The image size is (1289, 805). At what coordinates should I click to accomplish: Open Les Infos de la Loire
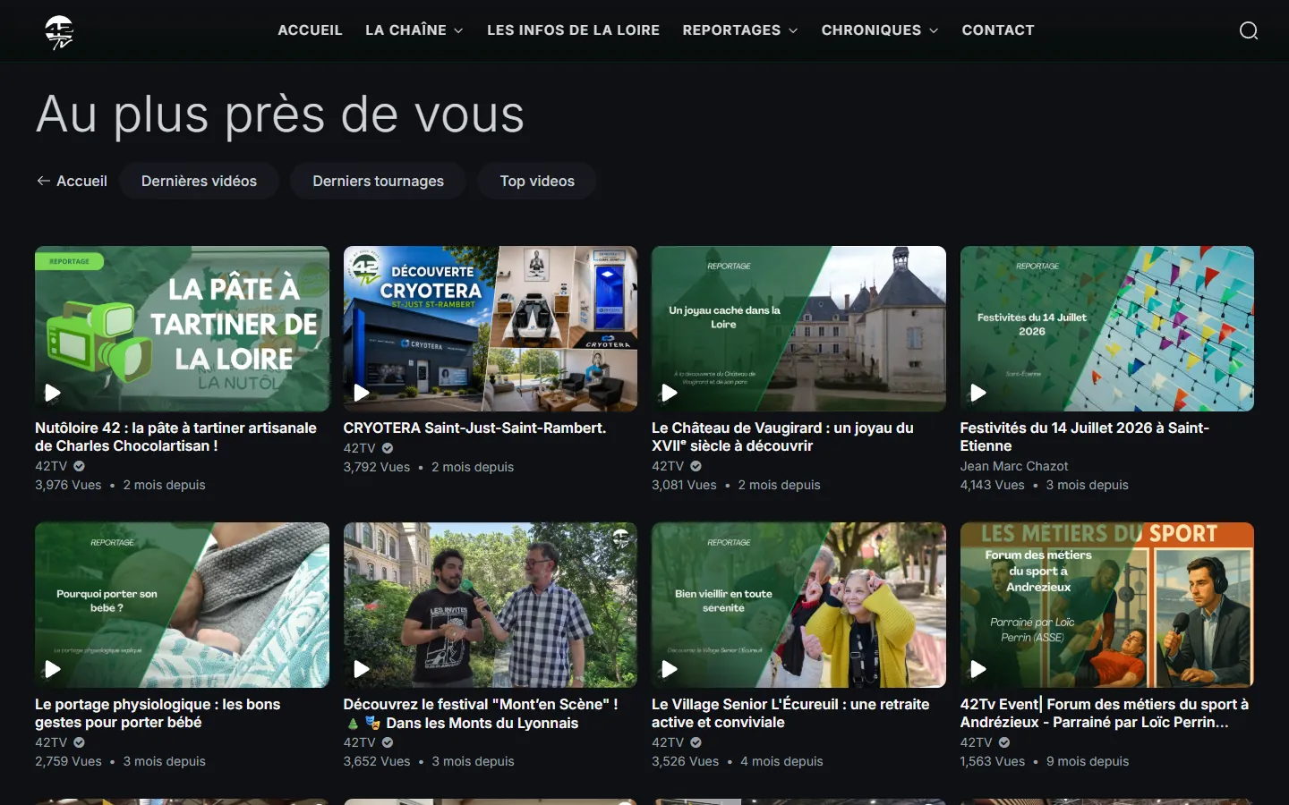tap(573, 30)
